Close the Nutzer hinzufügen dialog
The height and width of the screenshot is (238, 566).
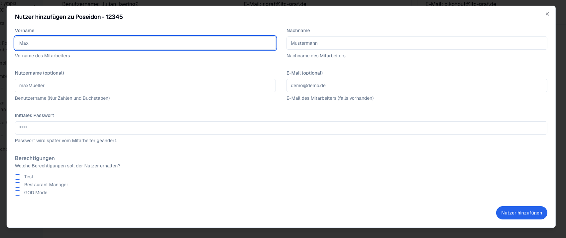click(547, 14)
